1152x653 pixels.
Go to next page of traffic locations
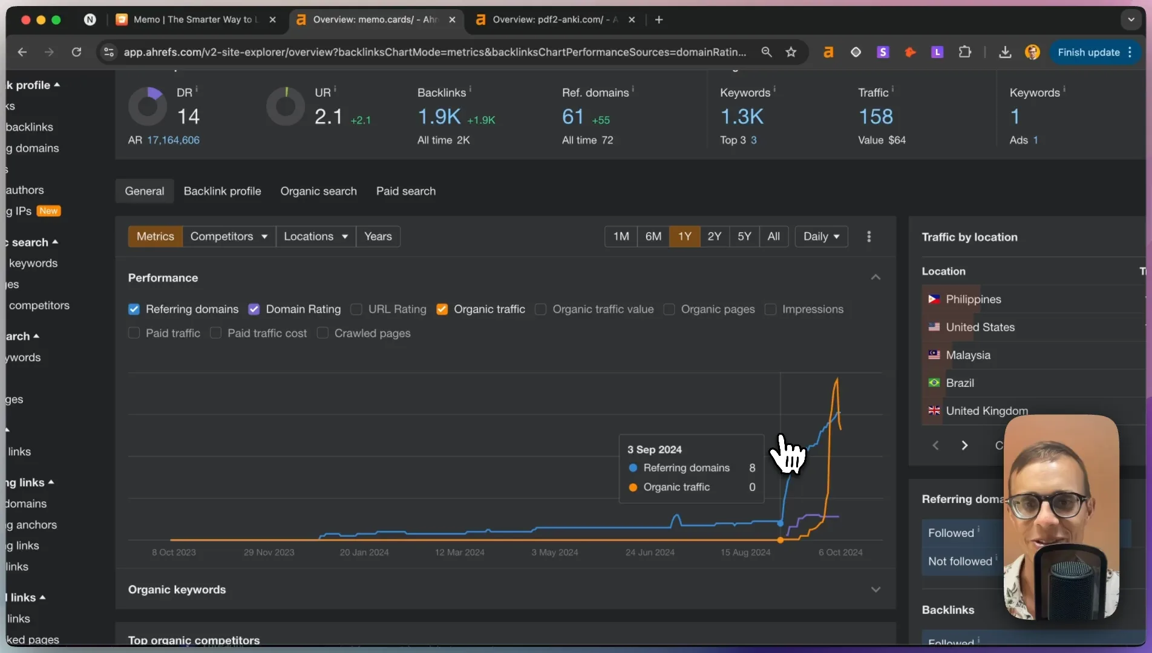[964, 445]
